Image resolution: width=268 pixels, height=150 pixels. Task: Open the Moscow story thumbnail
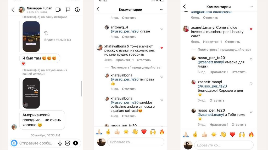tap(31, 36)
